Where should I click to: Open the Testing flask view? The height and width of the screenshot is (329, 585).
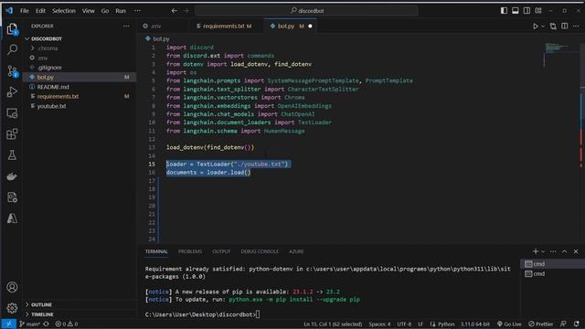(x=12, y=155)
